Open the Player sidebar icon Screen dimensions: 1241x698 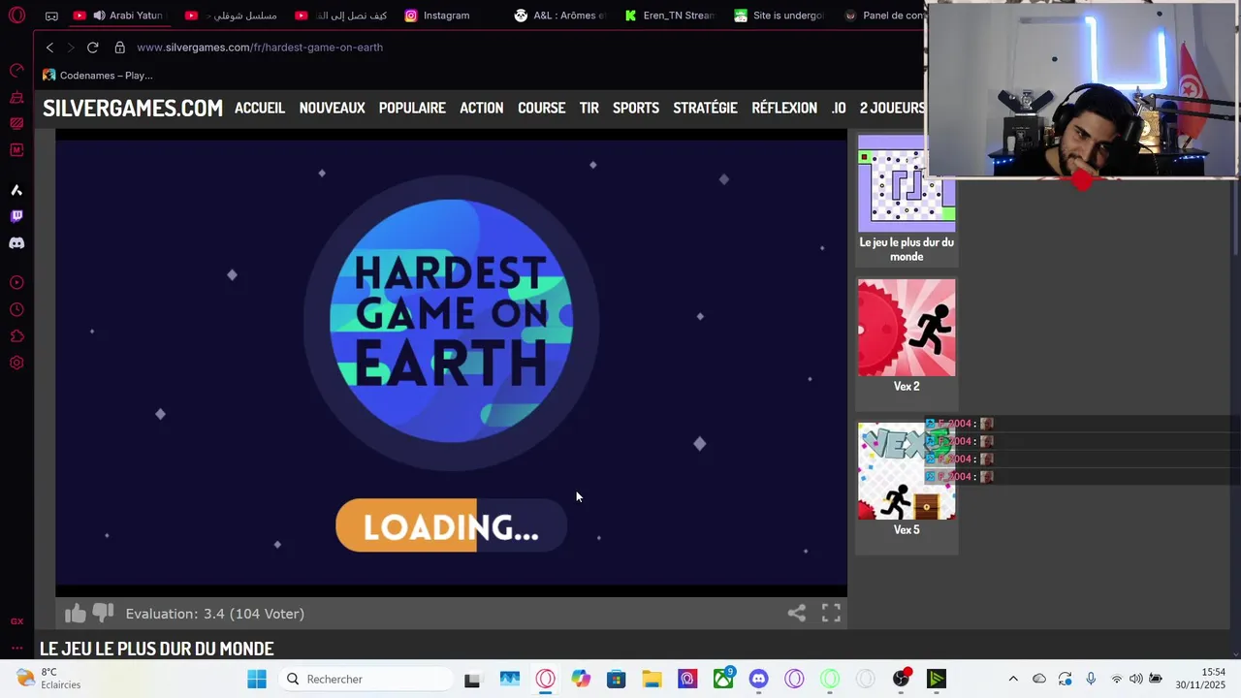(16, 283)
